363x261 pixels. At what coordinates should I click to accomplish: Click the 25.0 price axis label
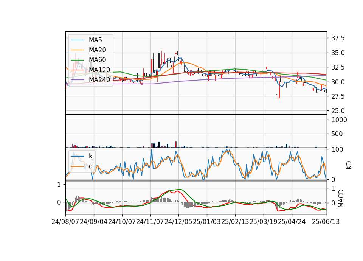pyautogui.click(x=338, y=111)
